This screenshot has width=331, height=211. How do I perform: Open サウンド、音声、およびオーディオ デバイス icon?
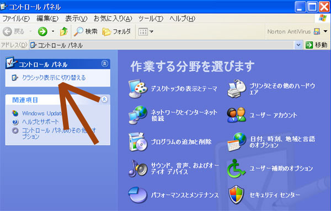(x=138, y=168)
